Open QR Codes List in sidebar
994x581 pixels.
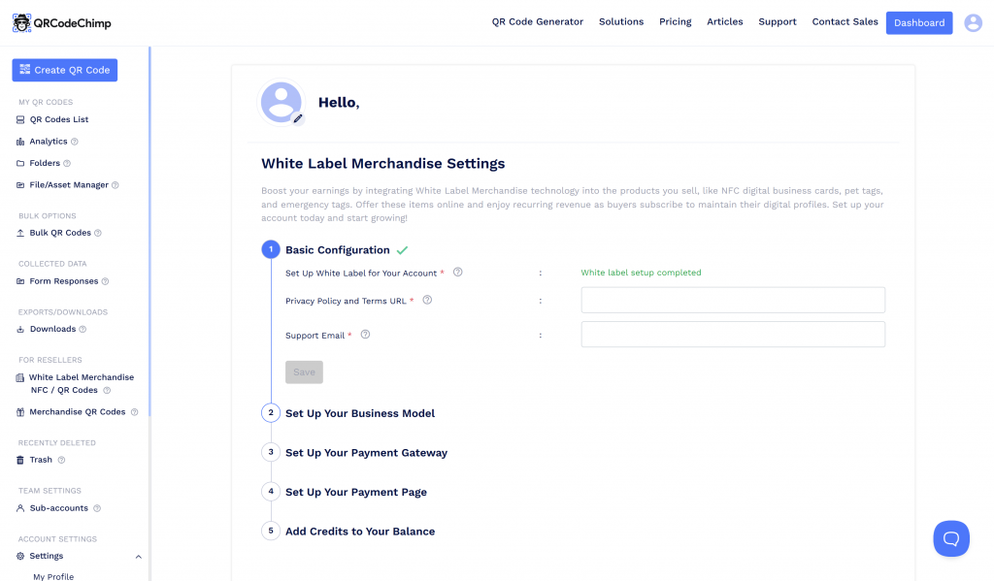coord(58,120)
